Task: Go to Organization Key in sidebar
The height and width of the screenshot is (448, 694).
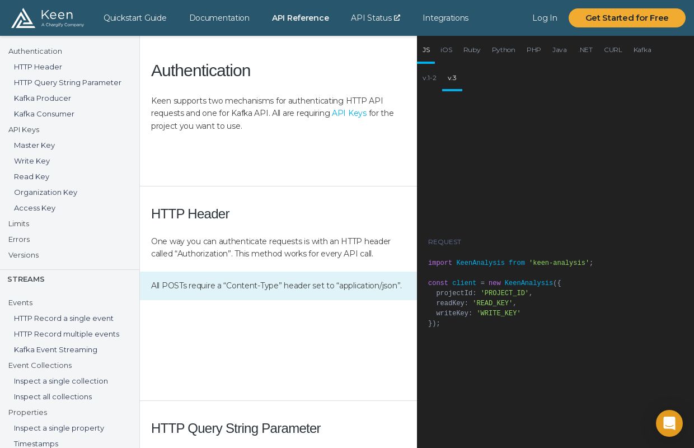Action: click(x=46, y=192)
